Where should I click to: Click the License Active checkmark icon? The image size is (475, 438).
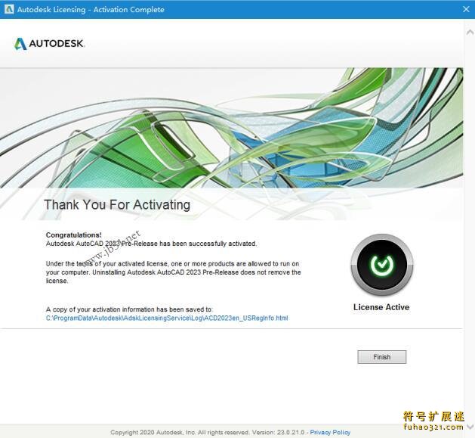(381, 265)
